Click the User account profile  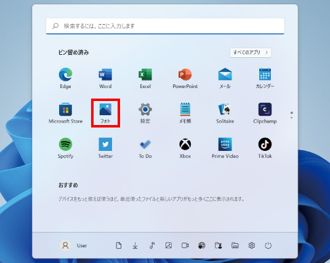point(73,246)
